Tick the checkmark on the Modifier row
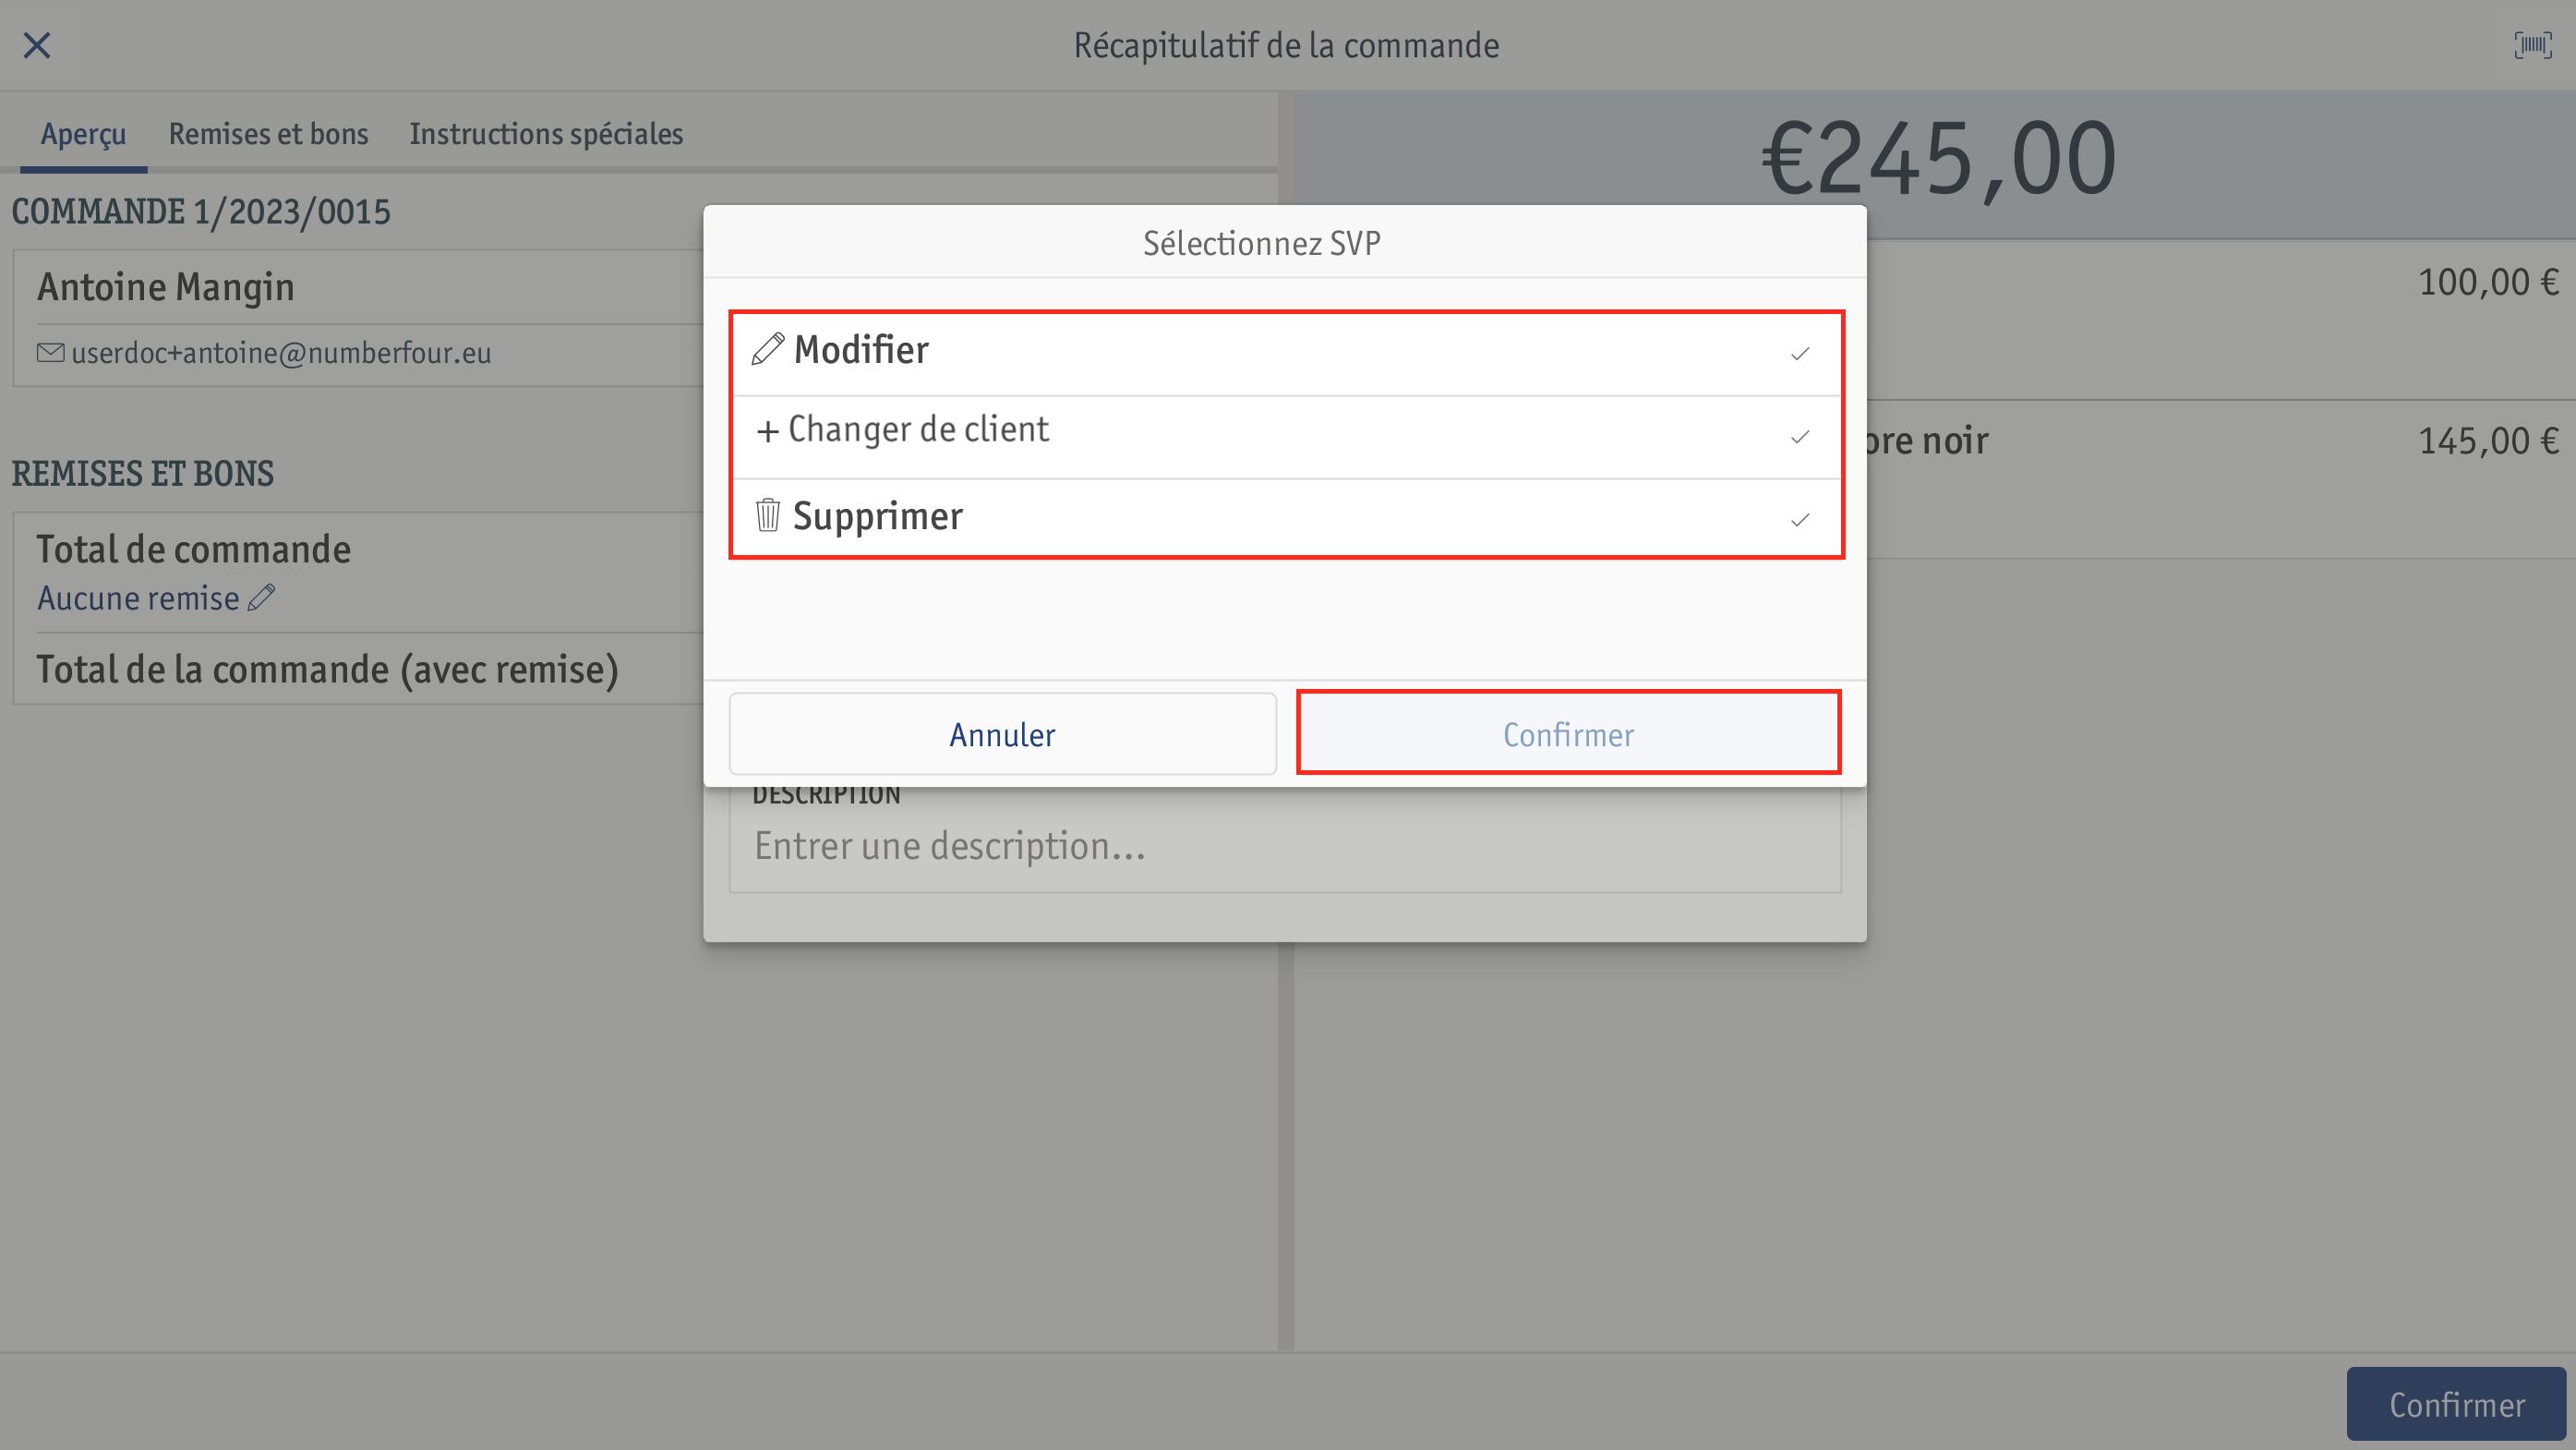 (1800, 354)
